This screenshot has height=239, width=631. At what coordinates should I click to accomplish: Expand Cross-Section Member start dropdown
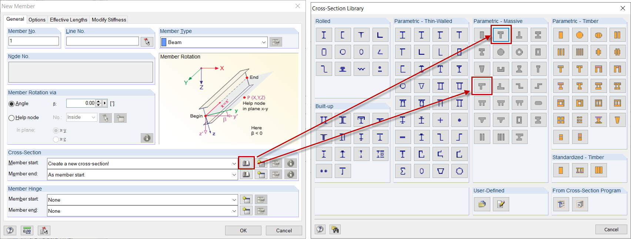pos(234,164)
